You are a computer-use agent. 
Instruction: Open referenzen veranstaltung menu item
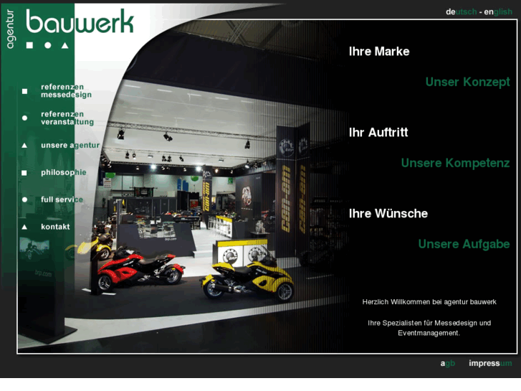pos(67,118)
